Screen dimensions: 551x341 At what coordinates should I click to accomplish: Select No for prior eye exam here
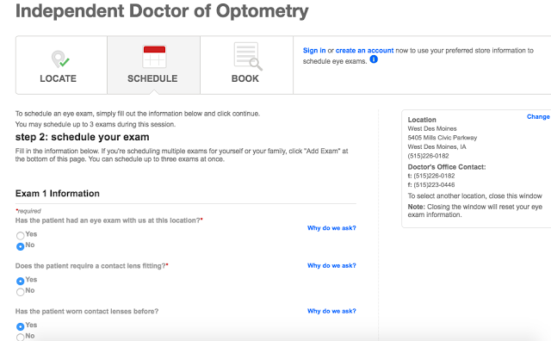pos(21,246)
